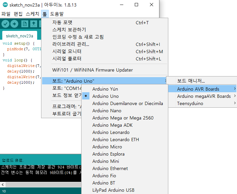Select Arduino Nano board
Image resolution: width=237 pixels, height=194 pixels.
pos(125,111)
